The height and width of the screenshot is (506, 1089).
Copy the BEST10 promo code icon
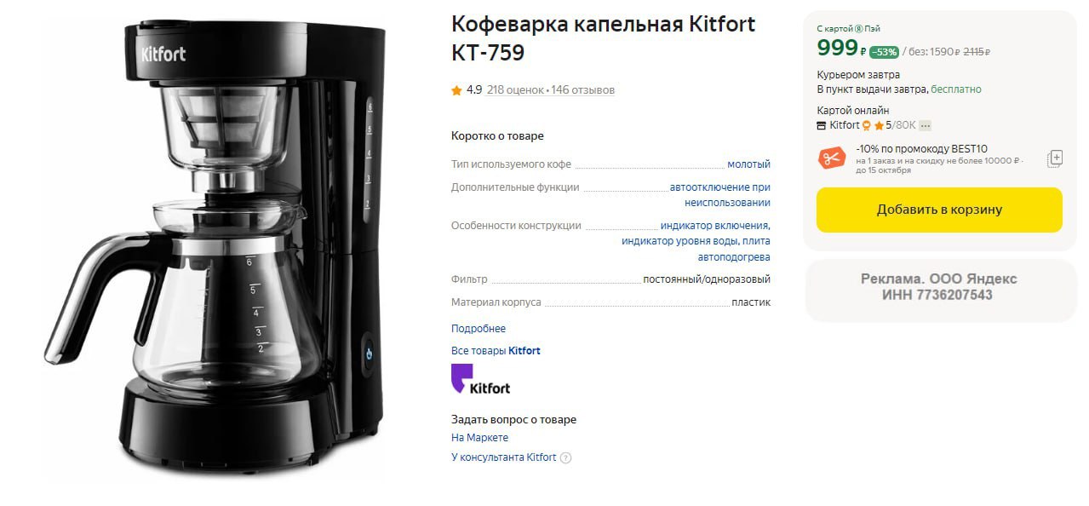1055,158
